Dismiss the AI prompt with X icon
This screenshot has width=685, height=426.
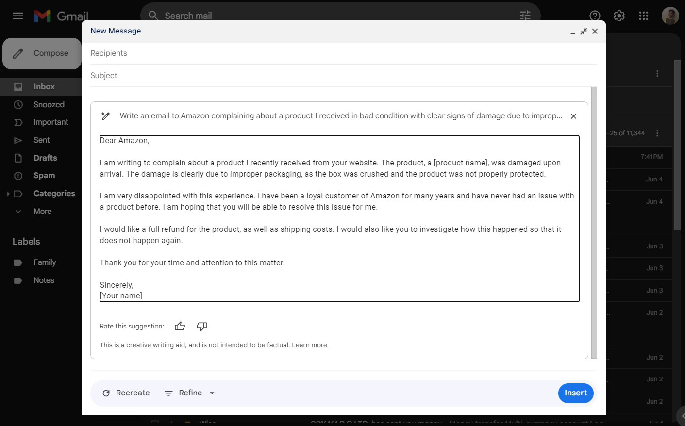573,116
